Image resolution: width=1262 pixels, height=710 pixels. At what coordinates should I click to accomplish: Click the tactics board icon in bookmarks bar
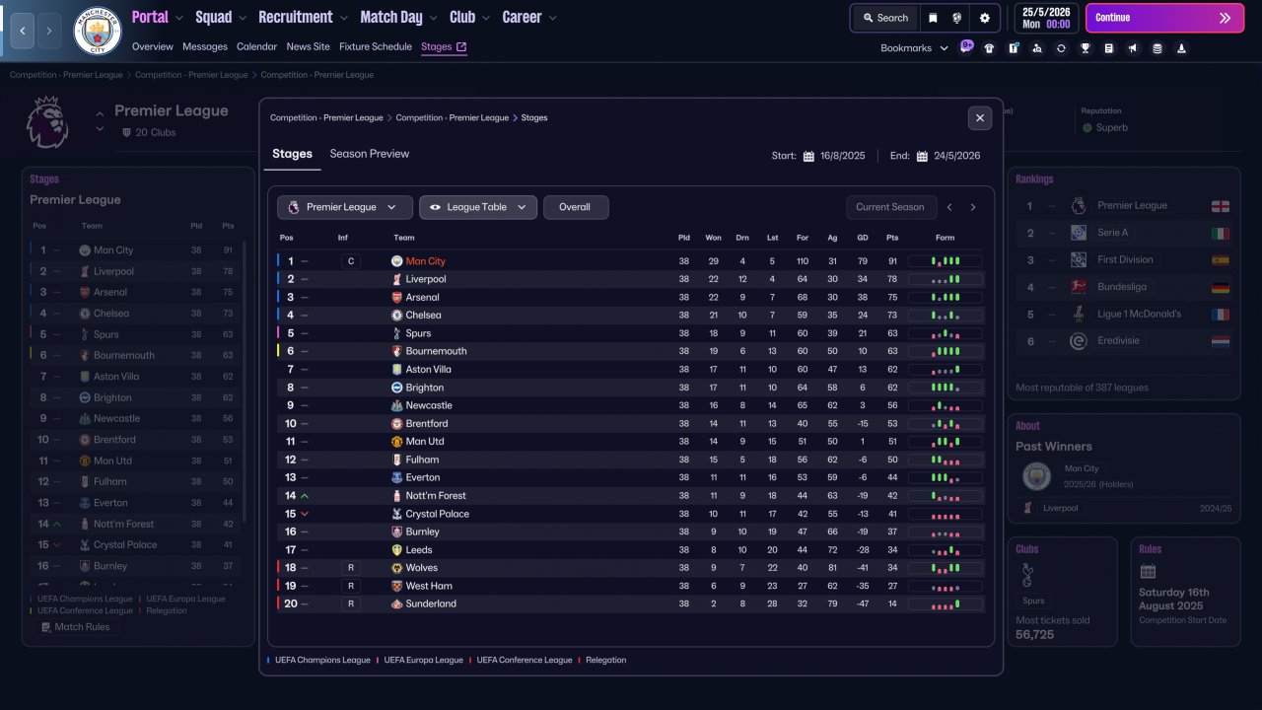[1014, 48]
